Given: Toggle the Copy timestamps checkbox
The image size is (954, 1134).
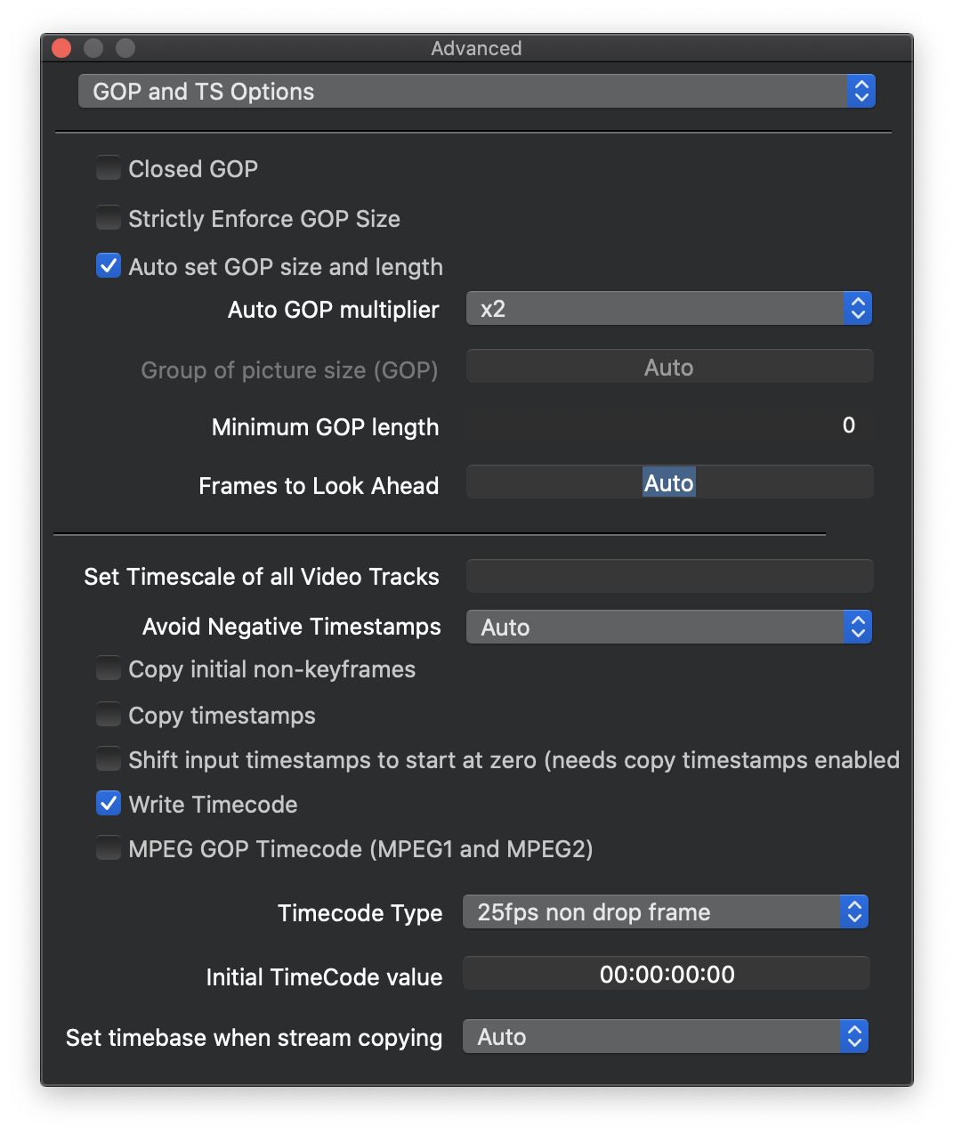Looking at the screenshot, I should [109, 715].
